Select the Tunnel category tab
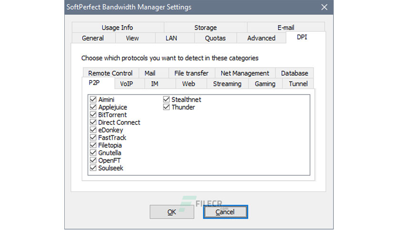This screenshot has height=230, width=398. [x=298, y=84]
